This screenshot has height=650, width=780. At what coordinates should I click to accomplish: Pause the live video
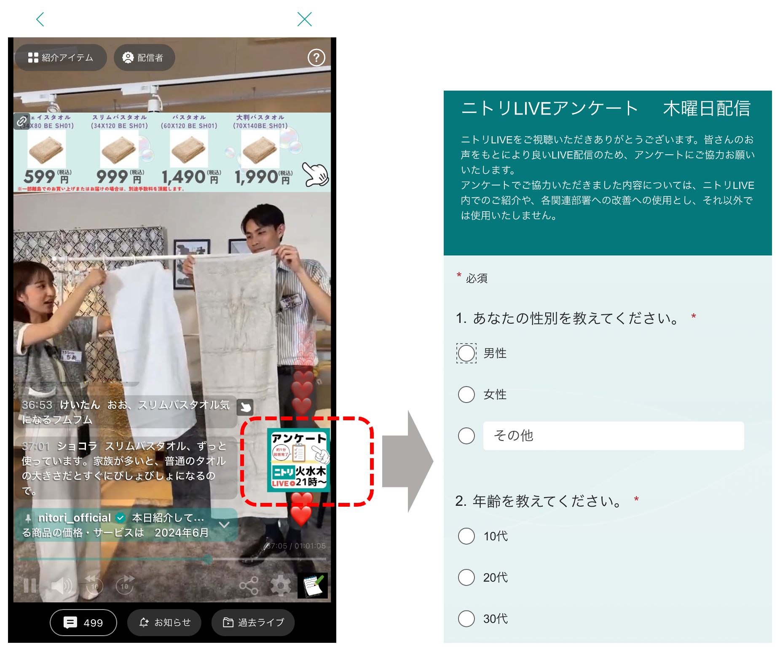pyautogui.click(x=30, y=586)
